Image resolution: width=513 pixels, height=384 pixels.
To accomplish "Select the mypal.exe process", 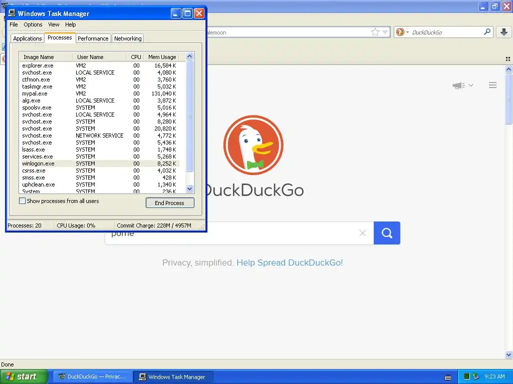I will pyautogui.click(x=100, y=93).
